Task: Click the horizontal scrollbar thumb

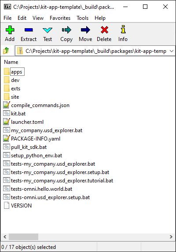Action: [23, 237]
